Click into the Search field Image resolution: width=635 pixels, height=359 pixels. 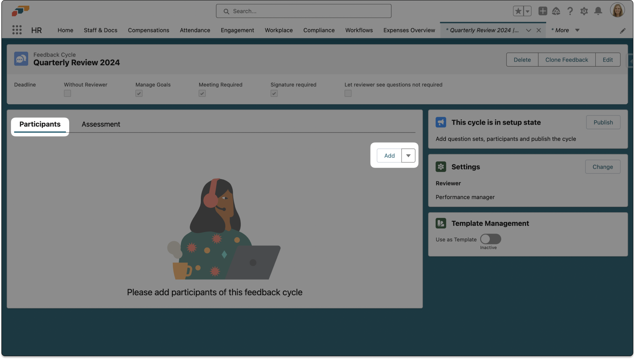[x=304, y=11]
